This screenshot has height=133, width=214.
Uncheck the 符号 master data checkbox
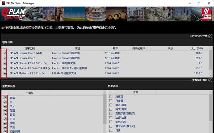pos(5,119)
